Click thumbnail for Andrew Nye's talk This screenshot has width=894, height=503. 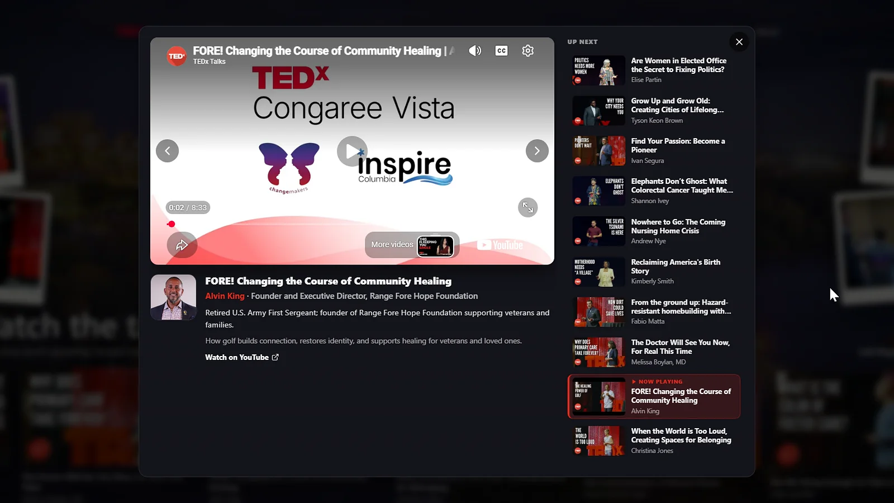point(599,231)
